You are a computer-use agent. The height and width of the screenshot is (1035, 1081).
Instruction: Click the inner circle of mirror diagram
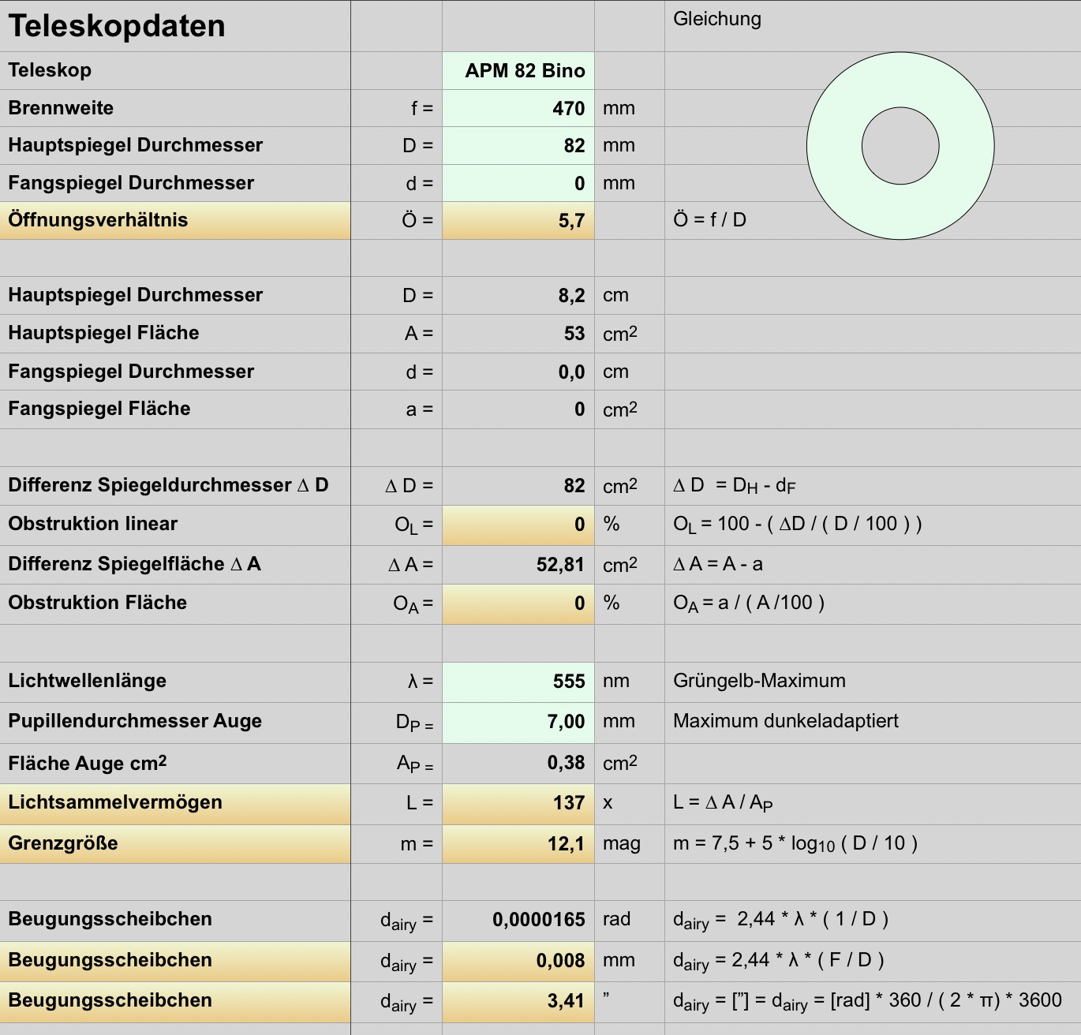(x=900, y=146)
